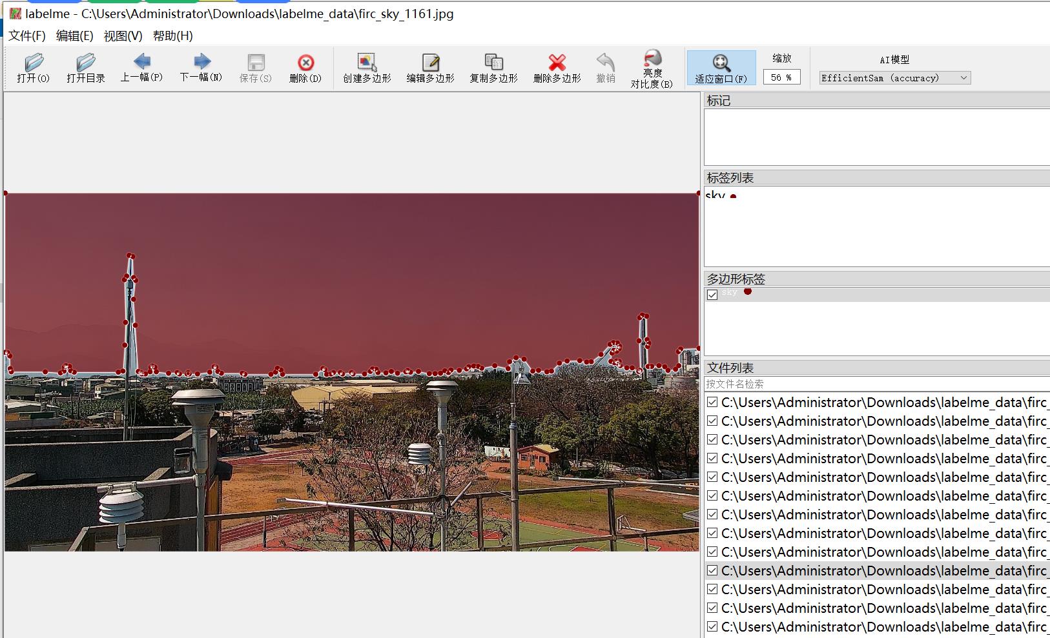This screenshot has width=1050, height=638.
Task: Select the eighth file path in file list
Action: (885, 533)
